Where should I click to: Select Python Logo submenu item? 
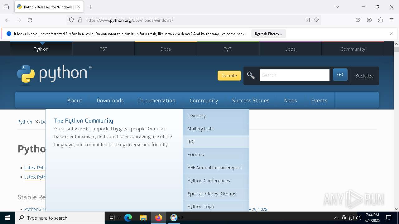pyautogui.click(x=216, y=206)
